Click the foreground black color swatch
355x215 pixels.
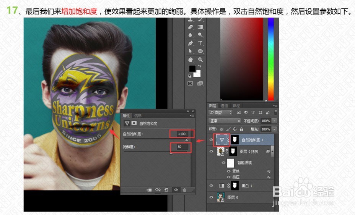(x=192, y=68)
